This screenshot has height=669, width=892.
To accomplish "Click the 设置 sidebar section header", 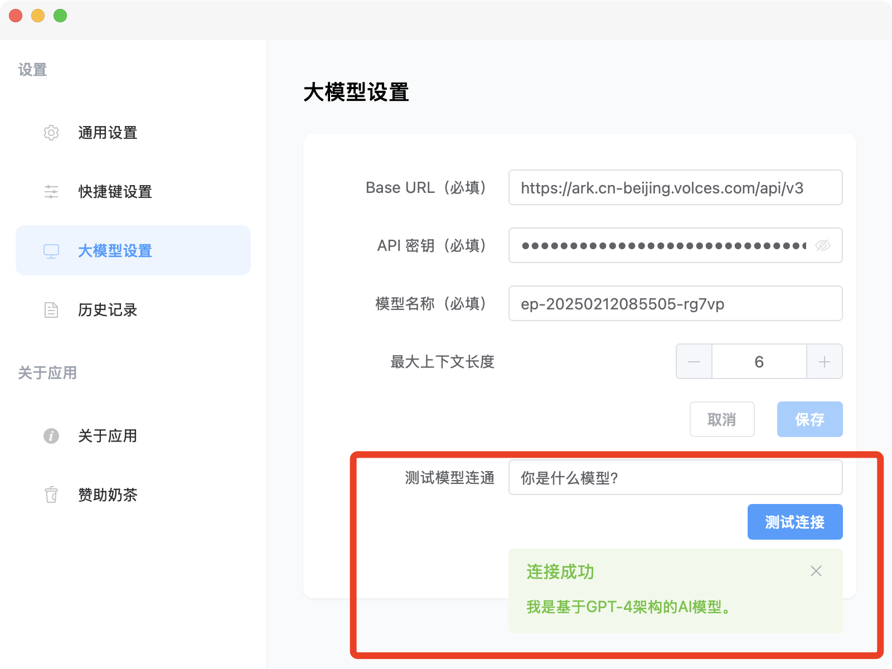I will click(32, 70).
